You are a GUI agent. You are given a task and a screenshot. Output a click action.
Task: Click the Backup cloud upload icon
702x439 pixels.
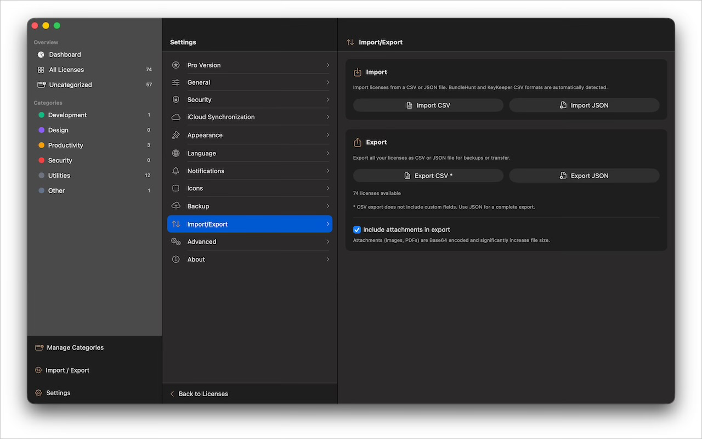click(175, 206)
